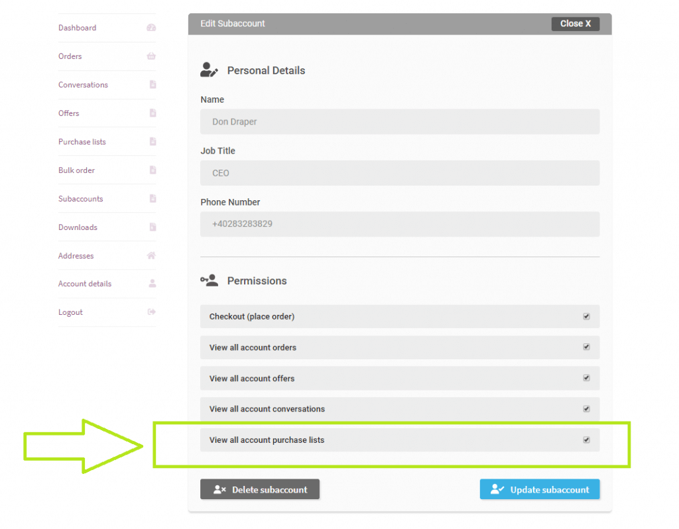This screenshot has width=679, height=529.
Task: Disable View all account conversations permission
Action: [586, 408]
